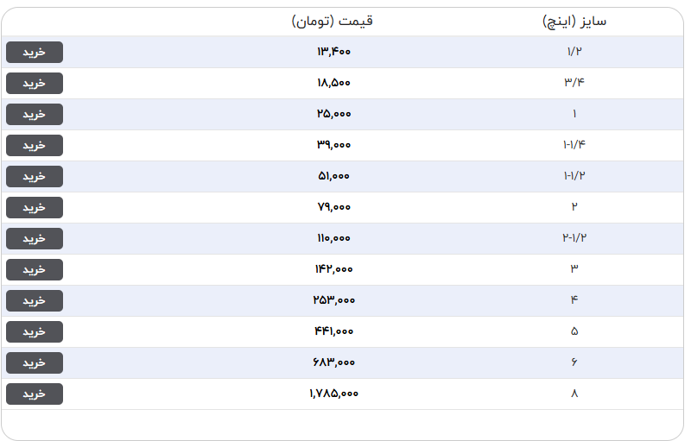Image resolution: width=691 pixels, height=441 pixels.
Task: Select the قیمت (تومان) column header
Action: [x=333, y=21]
